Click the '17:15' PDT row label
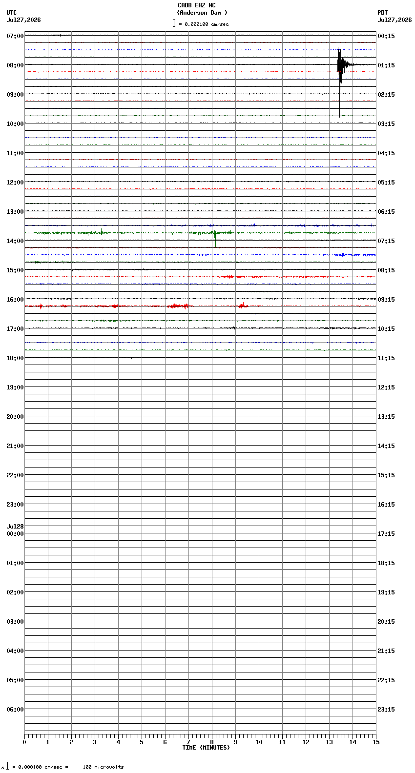Screen dimensions: 415x773 point(386,534)
